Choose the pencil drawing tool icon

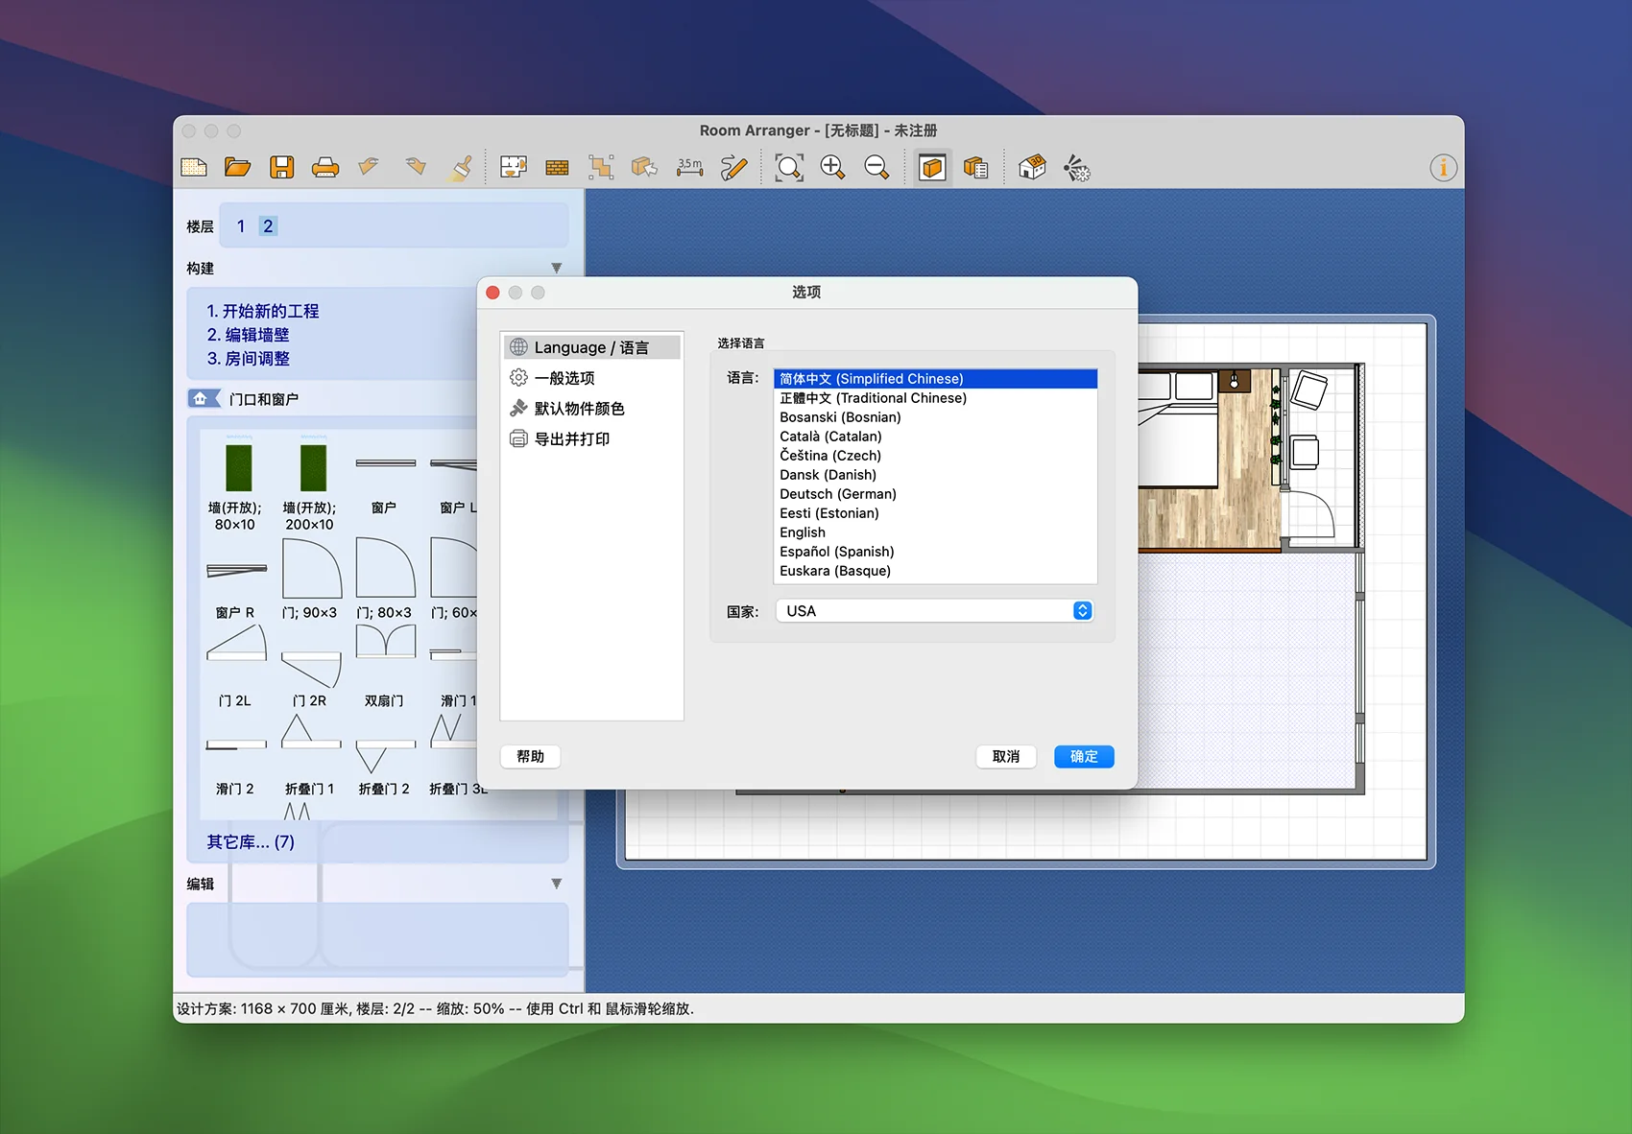pyautogui.click(x=733, y=168)
